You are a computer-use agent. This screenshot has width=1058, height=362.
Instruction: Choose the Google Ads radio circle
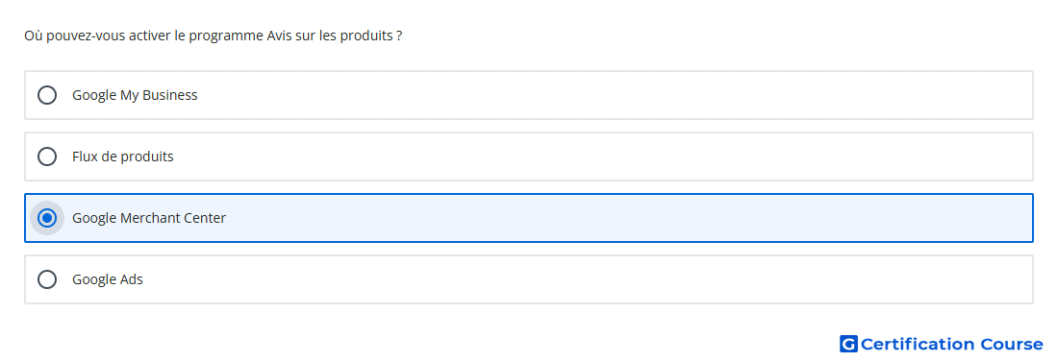click(x=47, y=279)
